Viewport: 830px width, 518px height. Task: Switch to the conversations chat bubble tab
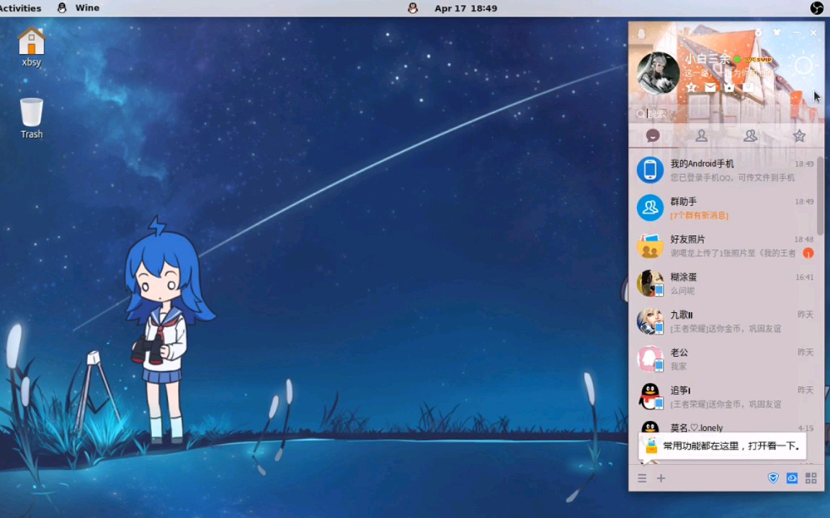(x=653, y=136)
